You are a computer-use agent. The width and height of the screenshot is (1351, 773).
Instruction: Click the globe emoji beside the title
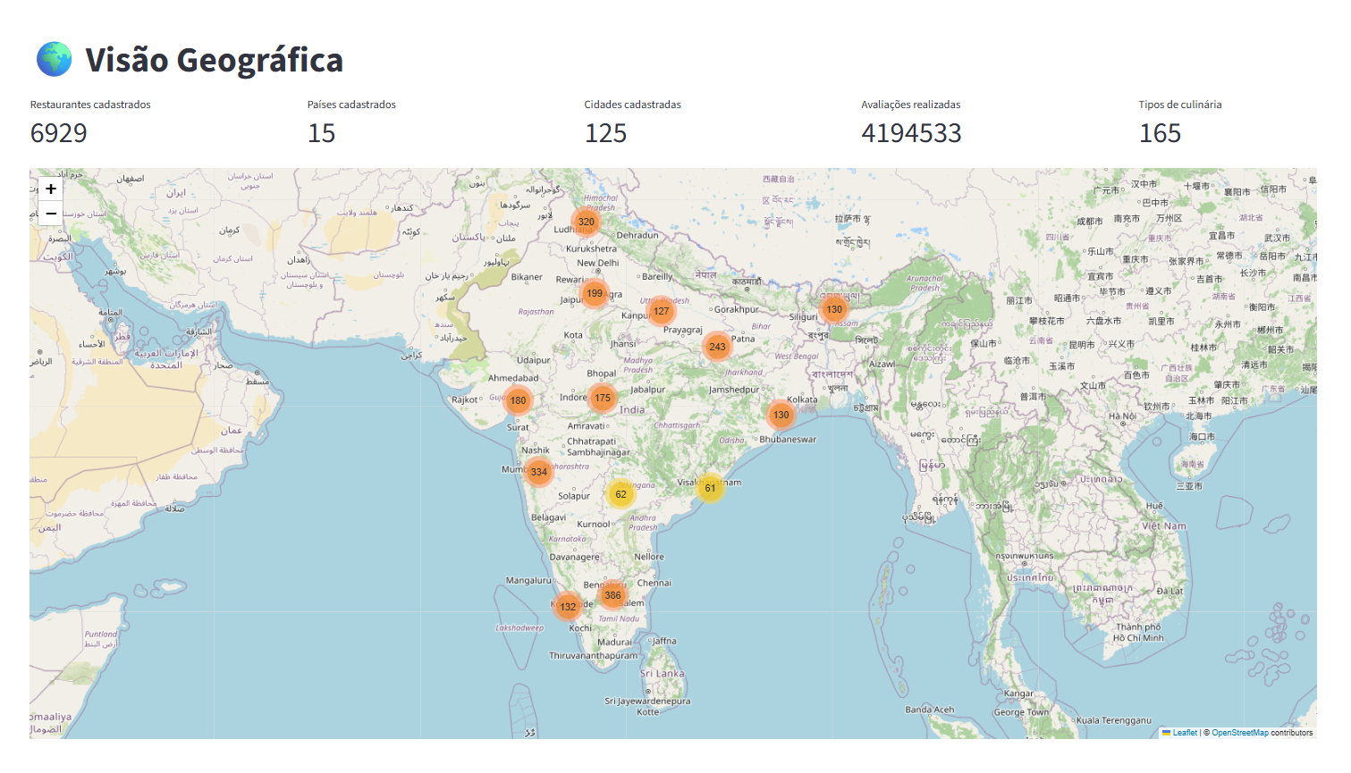tap(54, 59)
